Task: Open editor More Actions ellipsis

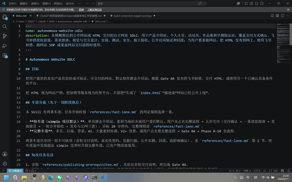Action: [x=288, y=16]
